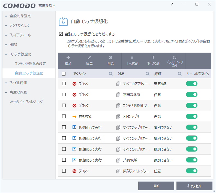Uncheck 自動コンテナ仮想化を有効にする checkbox
216x193 pixels.
click(61, 34)
